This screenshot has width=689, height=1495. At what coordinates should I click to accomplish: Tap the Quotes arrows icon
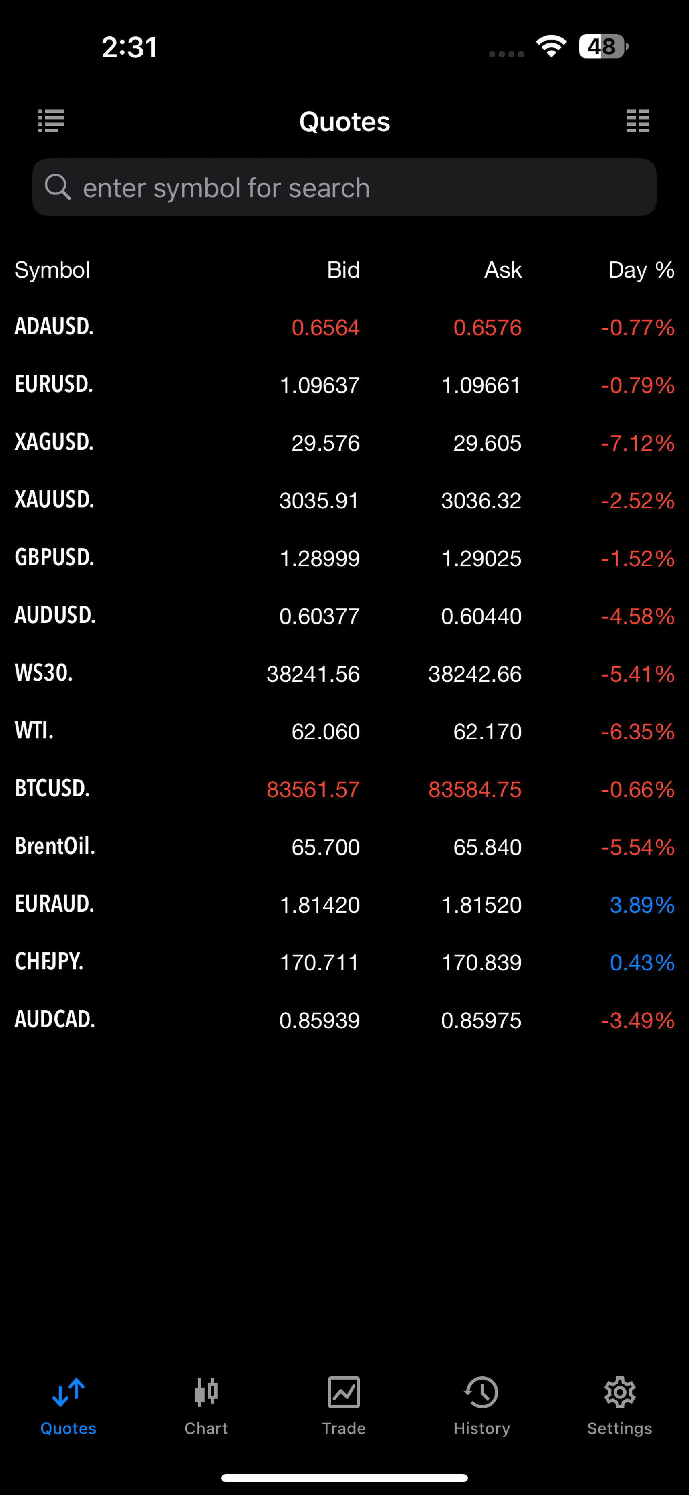(68, 1392)
